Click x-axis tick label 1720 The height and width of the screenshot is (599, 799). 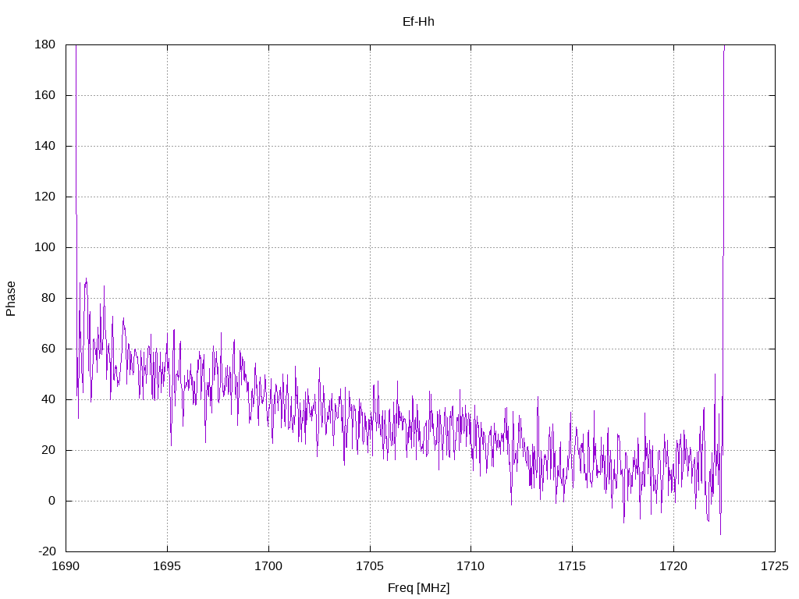coord(673,566)
